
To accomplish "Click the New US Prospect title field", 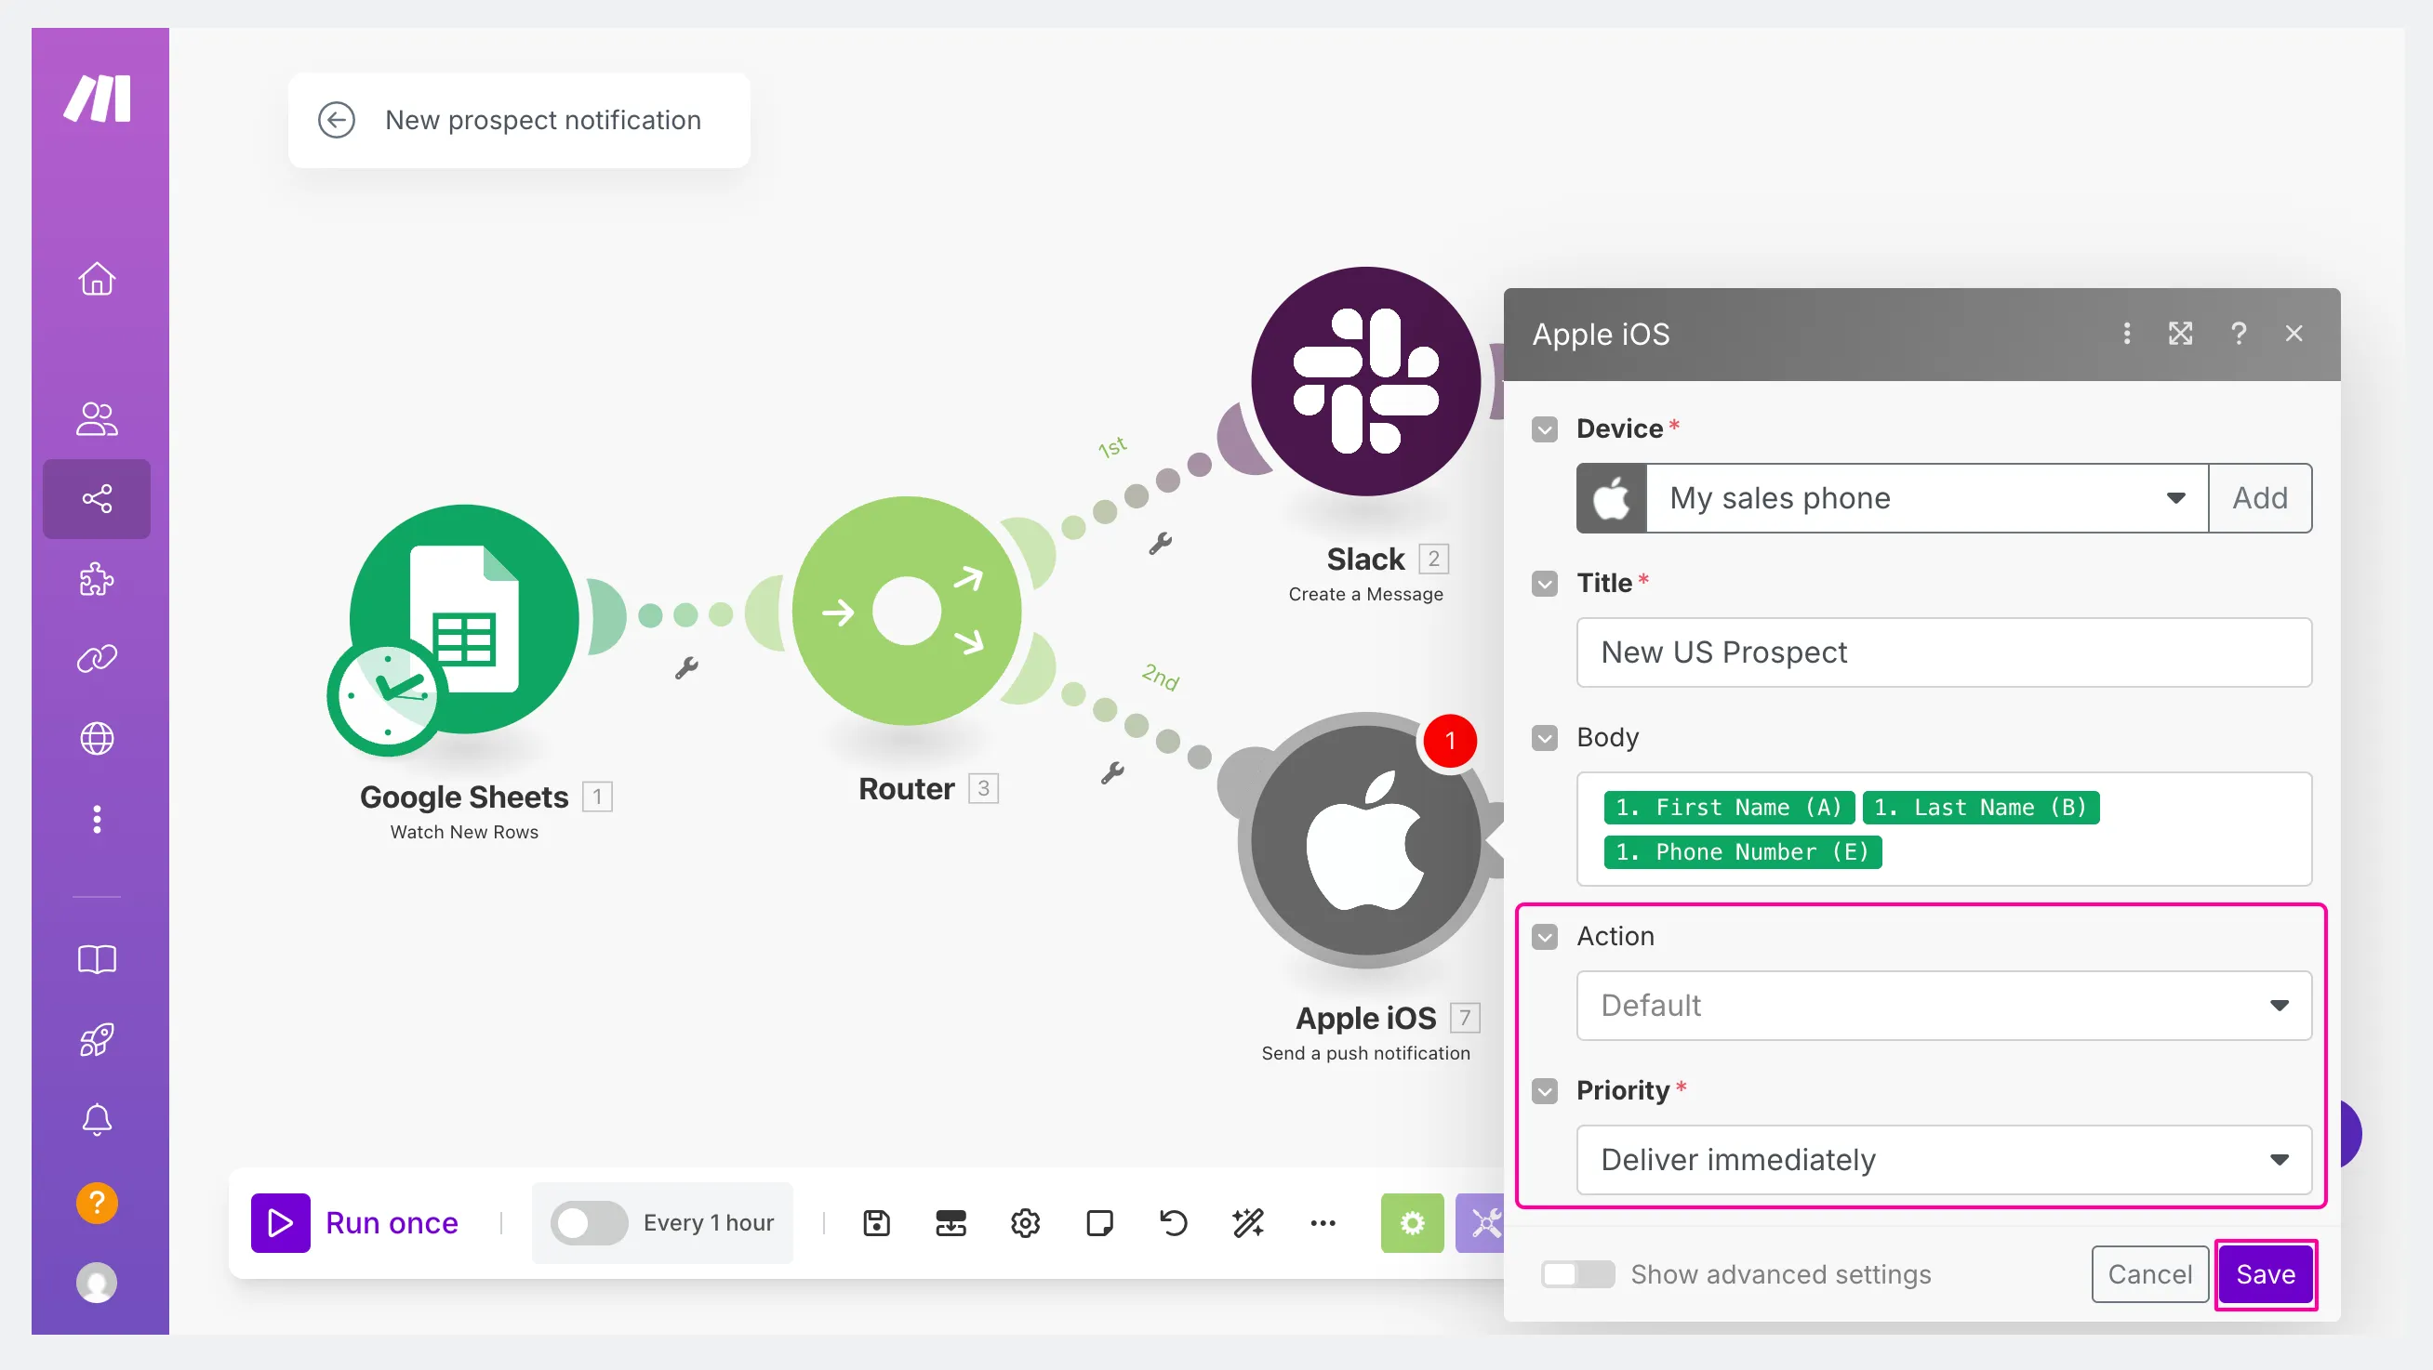I will [x=1944, y=652].
